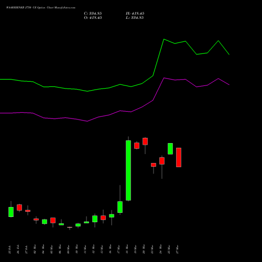Click the '06 Mar' date axis label
This screenshot has height=262, width=262.
[60, 249]
